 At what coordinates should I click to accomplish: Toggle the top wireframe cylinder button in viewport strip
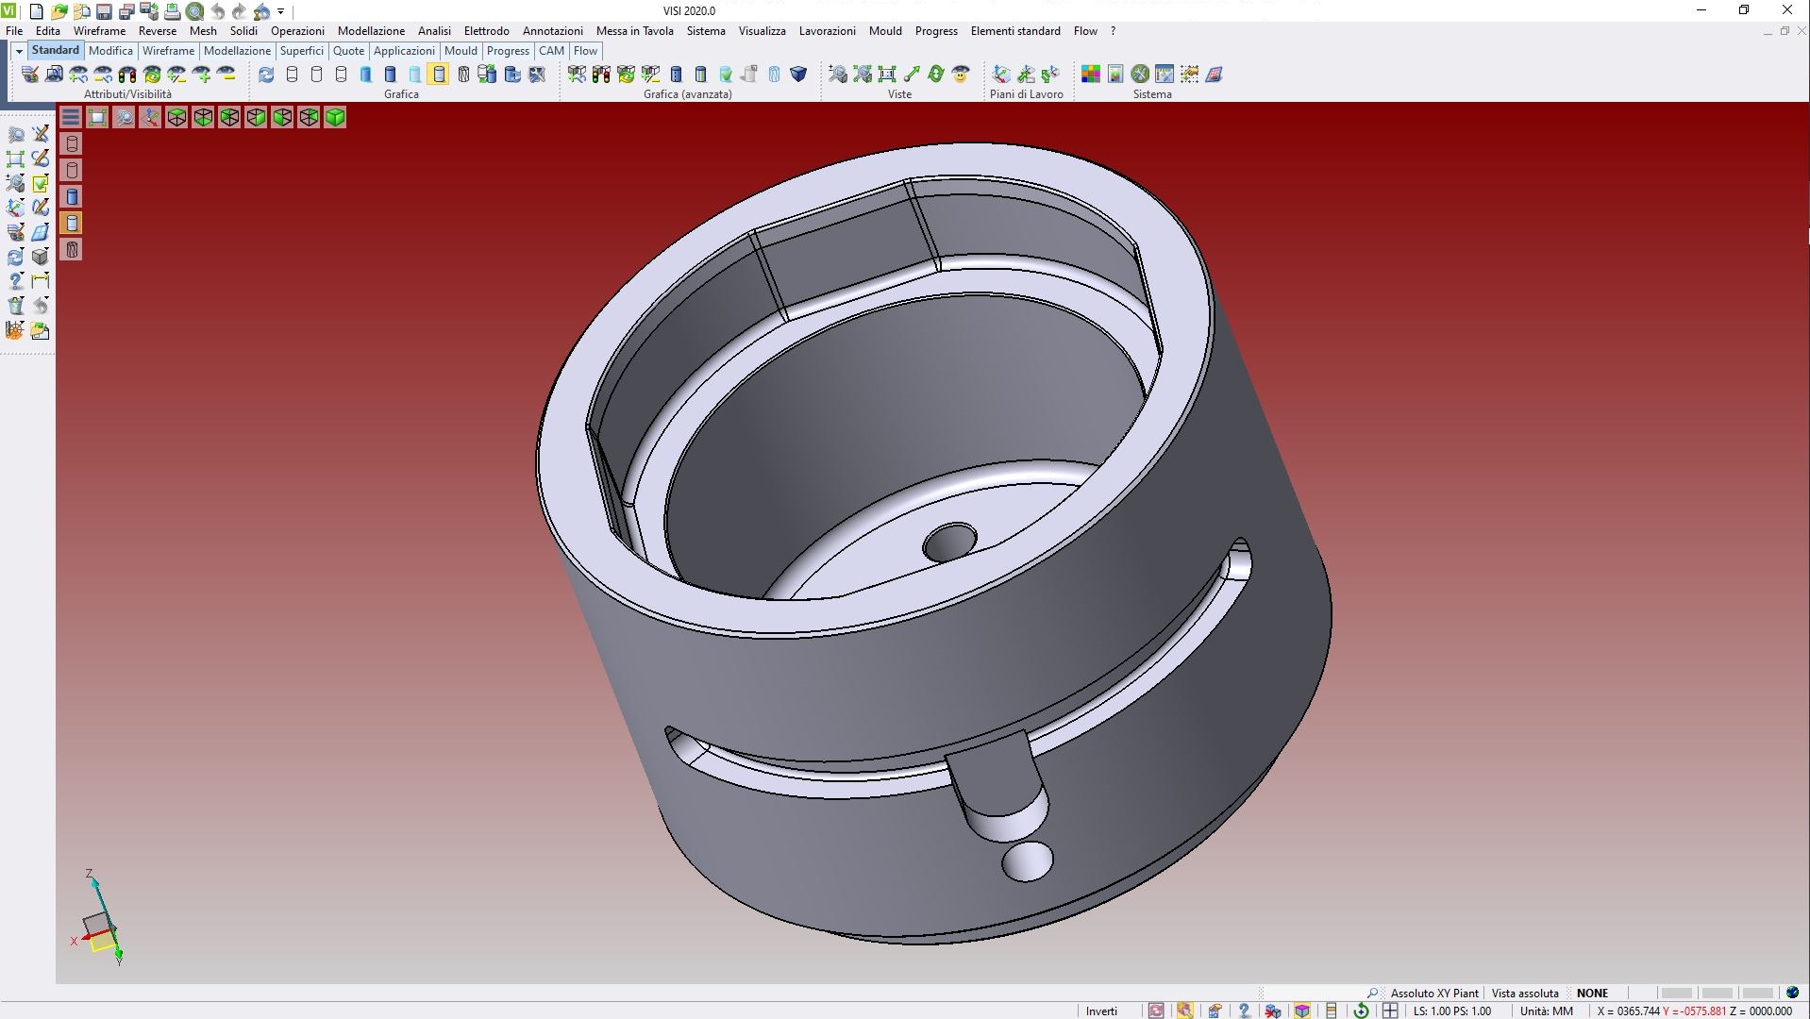[x=72, y=143]
